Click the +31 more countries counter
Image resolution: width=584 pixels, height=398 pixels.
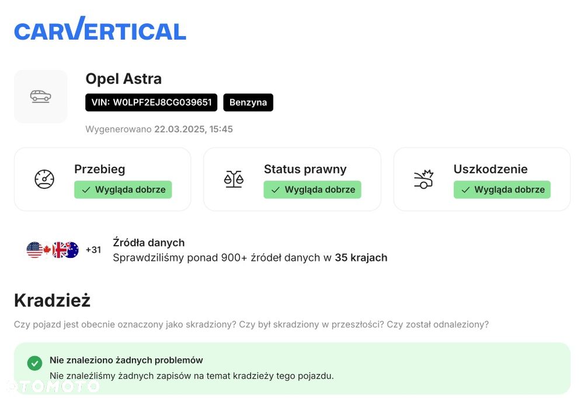point(93,250)
